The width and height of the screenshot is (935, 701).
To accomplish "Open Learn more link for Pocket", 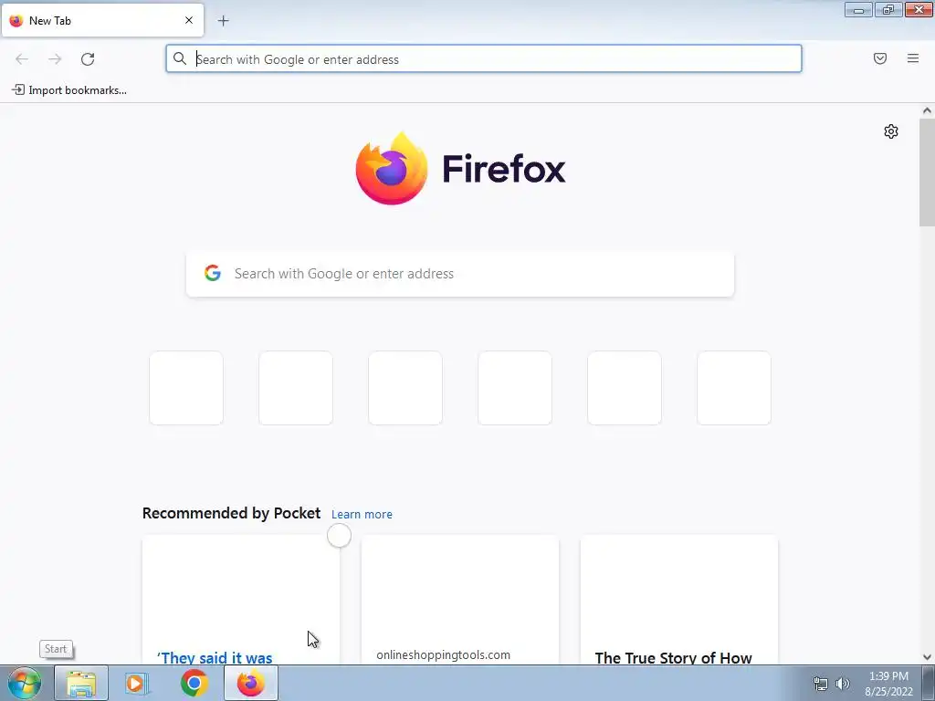I will (x=362, y=514).
